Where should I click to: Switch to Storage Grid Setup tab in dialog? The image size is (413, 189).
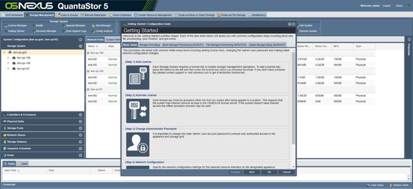(150, 45)
